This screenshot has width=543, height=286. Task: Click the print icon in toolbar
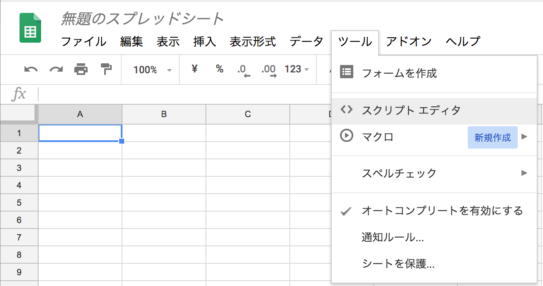(x=81, y=70)
